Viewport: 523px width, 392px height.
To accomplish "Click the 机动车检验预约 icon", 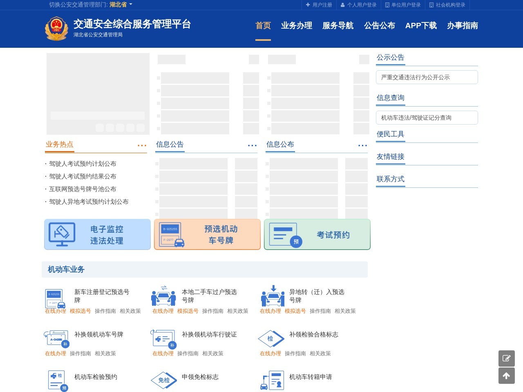I will (56, 380).
